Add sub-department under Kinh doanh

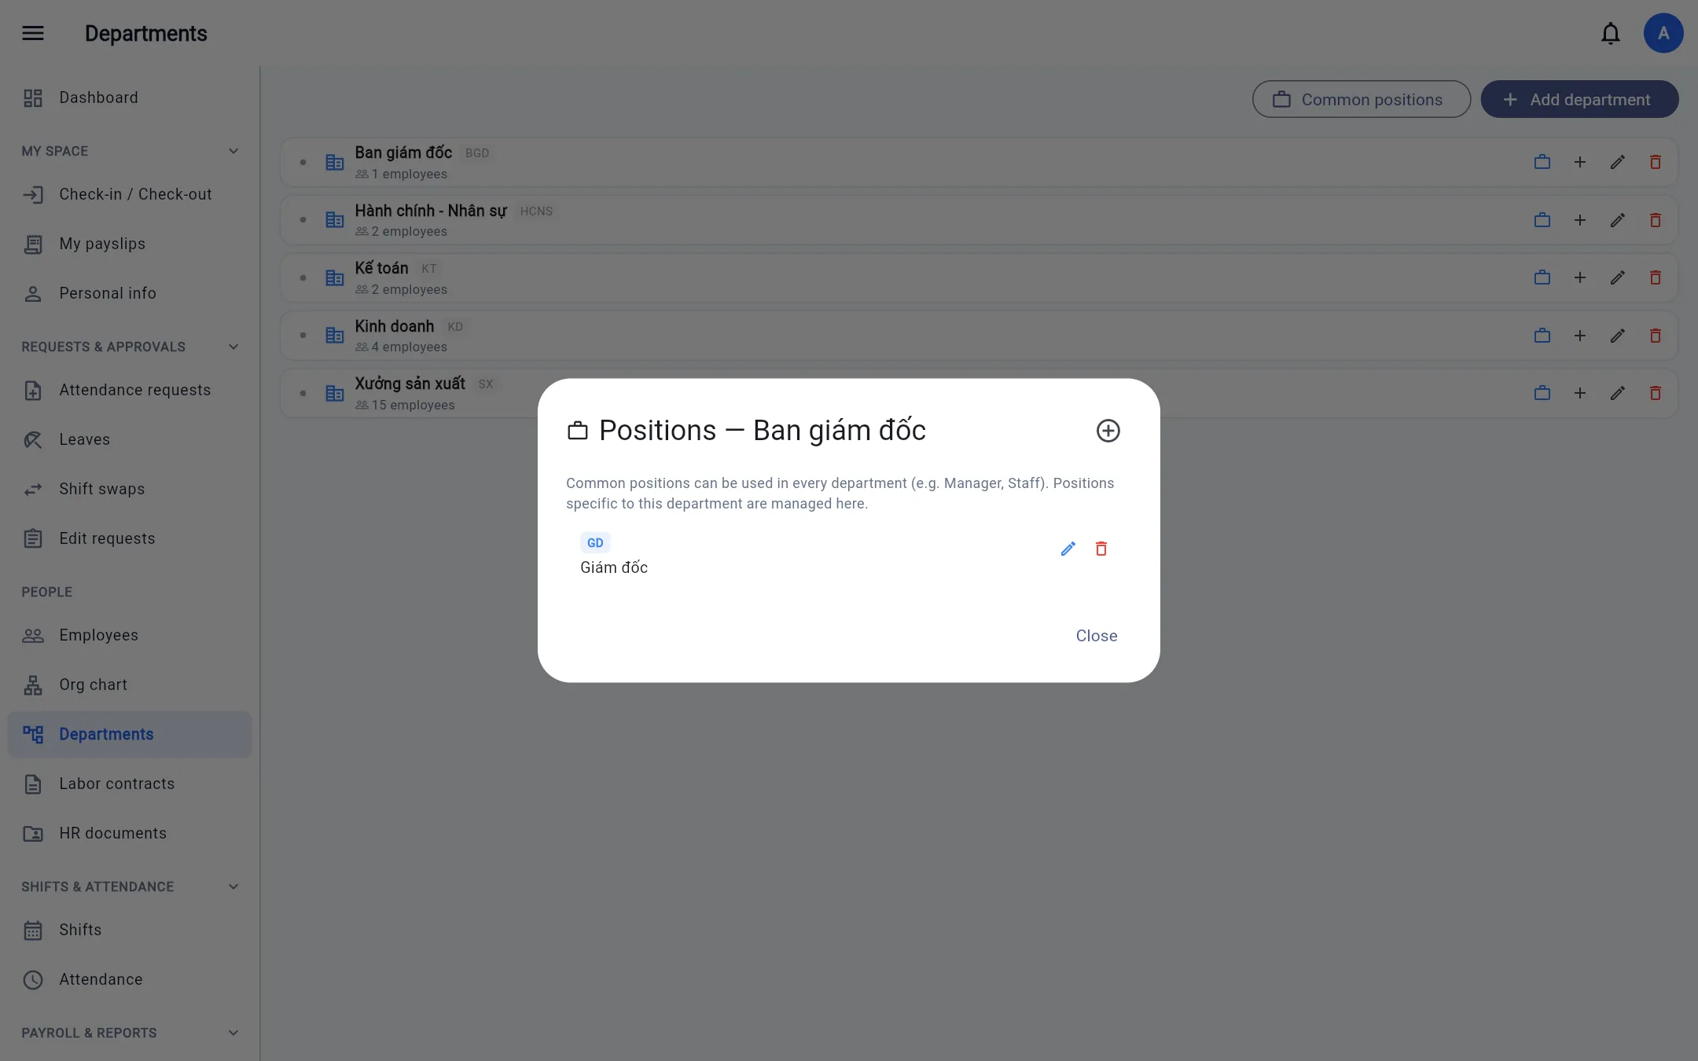click(1580, 336)
